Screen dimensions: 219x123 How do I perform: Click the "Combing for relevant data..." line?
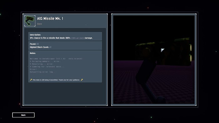tap(47, 67)
